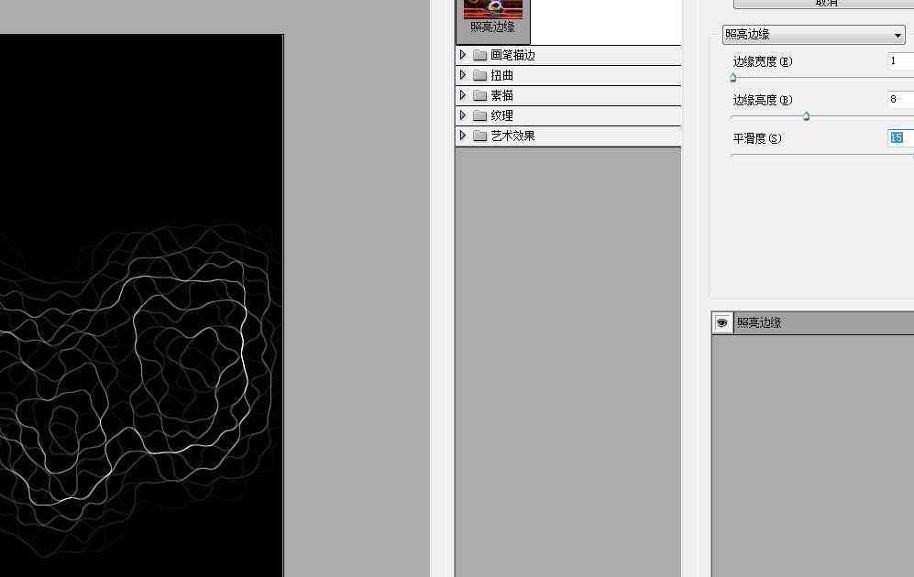Click the 边缘亮度 value field
The width and height of the screenshot is (914, 577).
900,99
